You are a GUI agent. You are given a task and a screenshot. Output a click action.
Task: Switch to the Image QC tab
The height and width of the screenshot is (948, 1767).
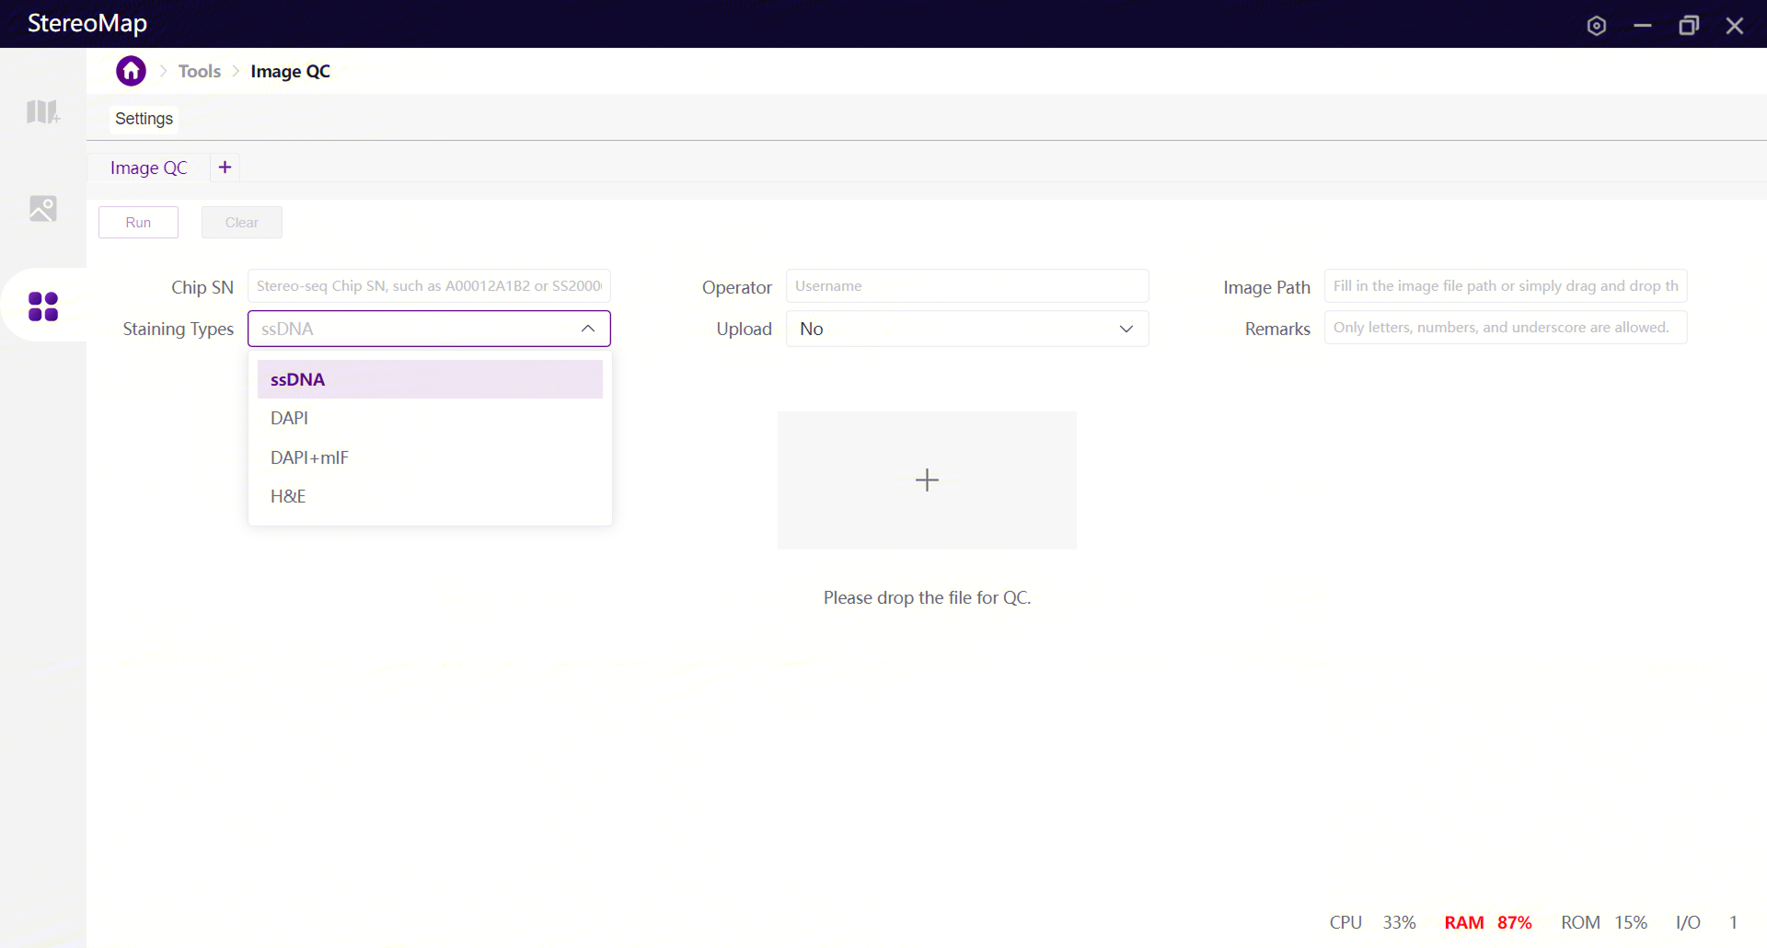[x=148, y=168]
